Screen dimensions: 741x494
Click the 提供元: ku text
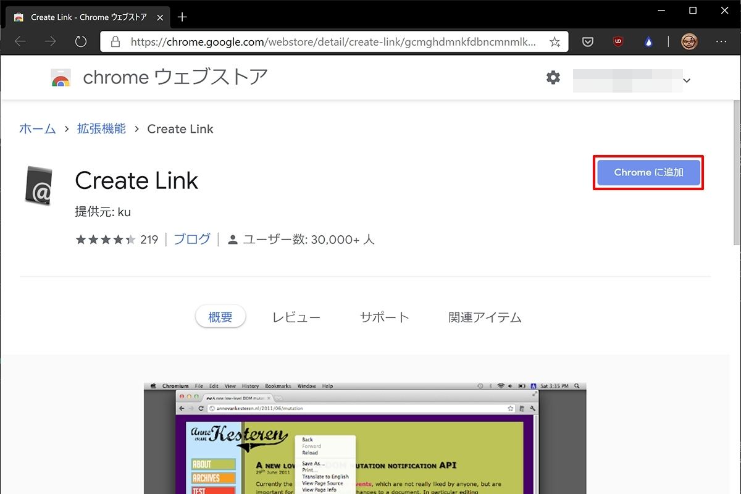[x=103, y=212]
